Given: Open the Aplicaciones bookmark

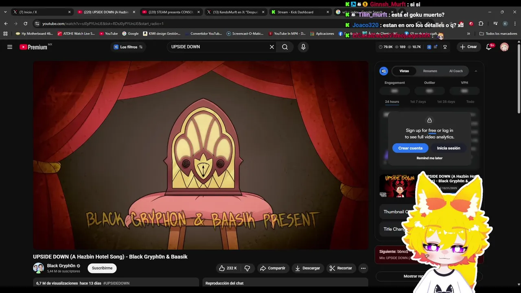Looking at the screenshot, I should 322,34.
